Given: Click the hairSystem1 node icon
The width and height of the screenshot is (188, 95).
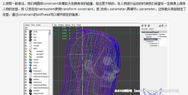Looking at the screenshot, I should point(31,71).
